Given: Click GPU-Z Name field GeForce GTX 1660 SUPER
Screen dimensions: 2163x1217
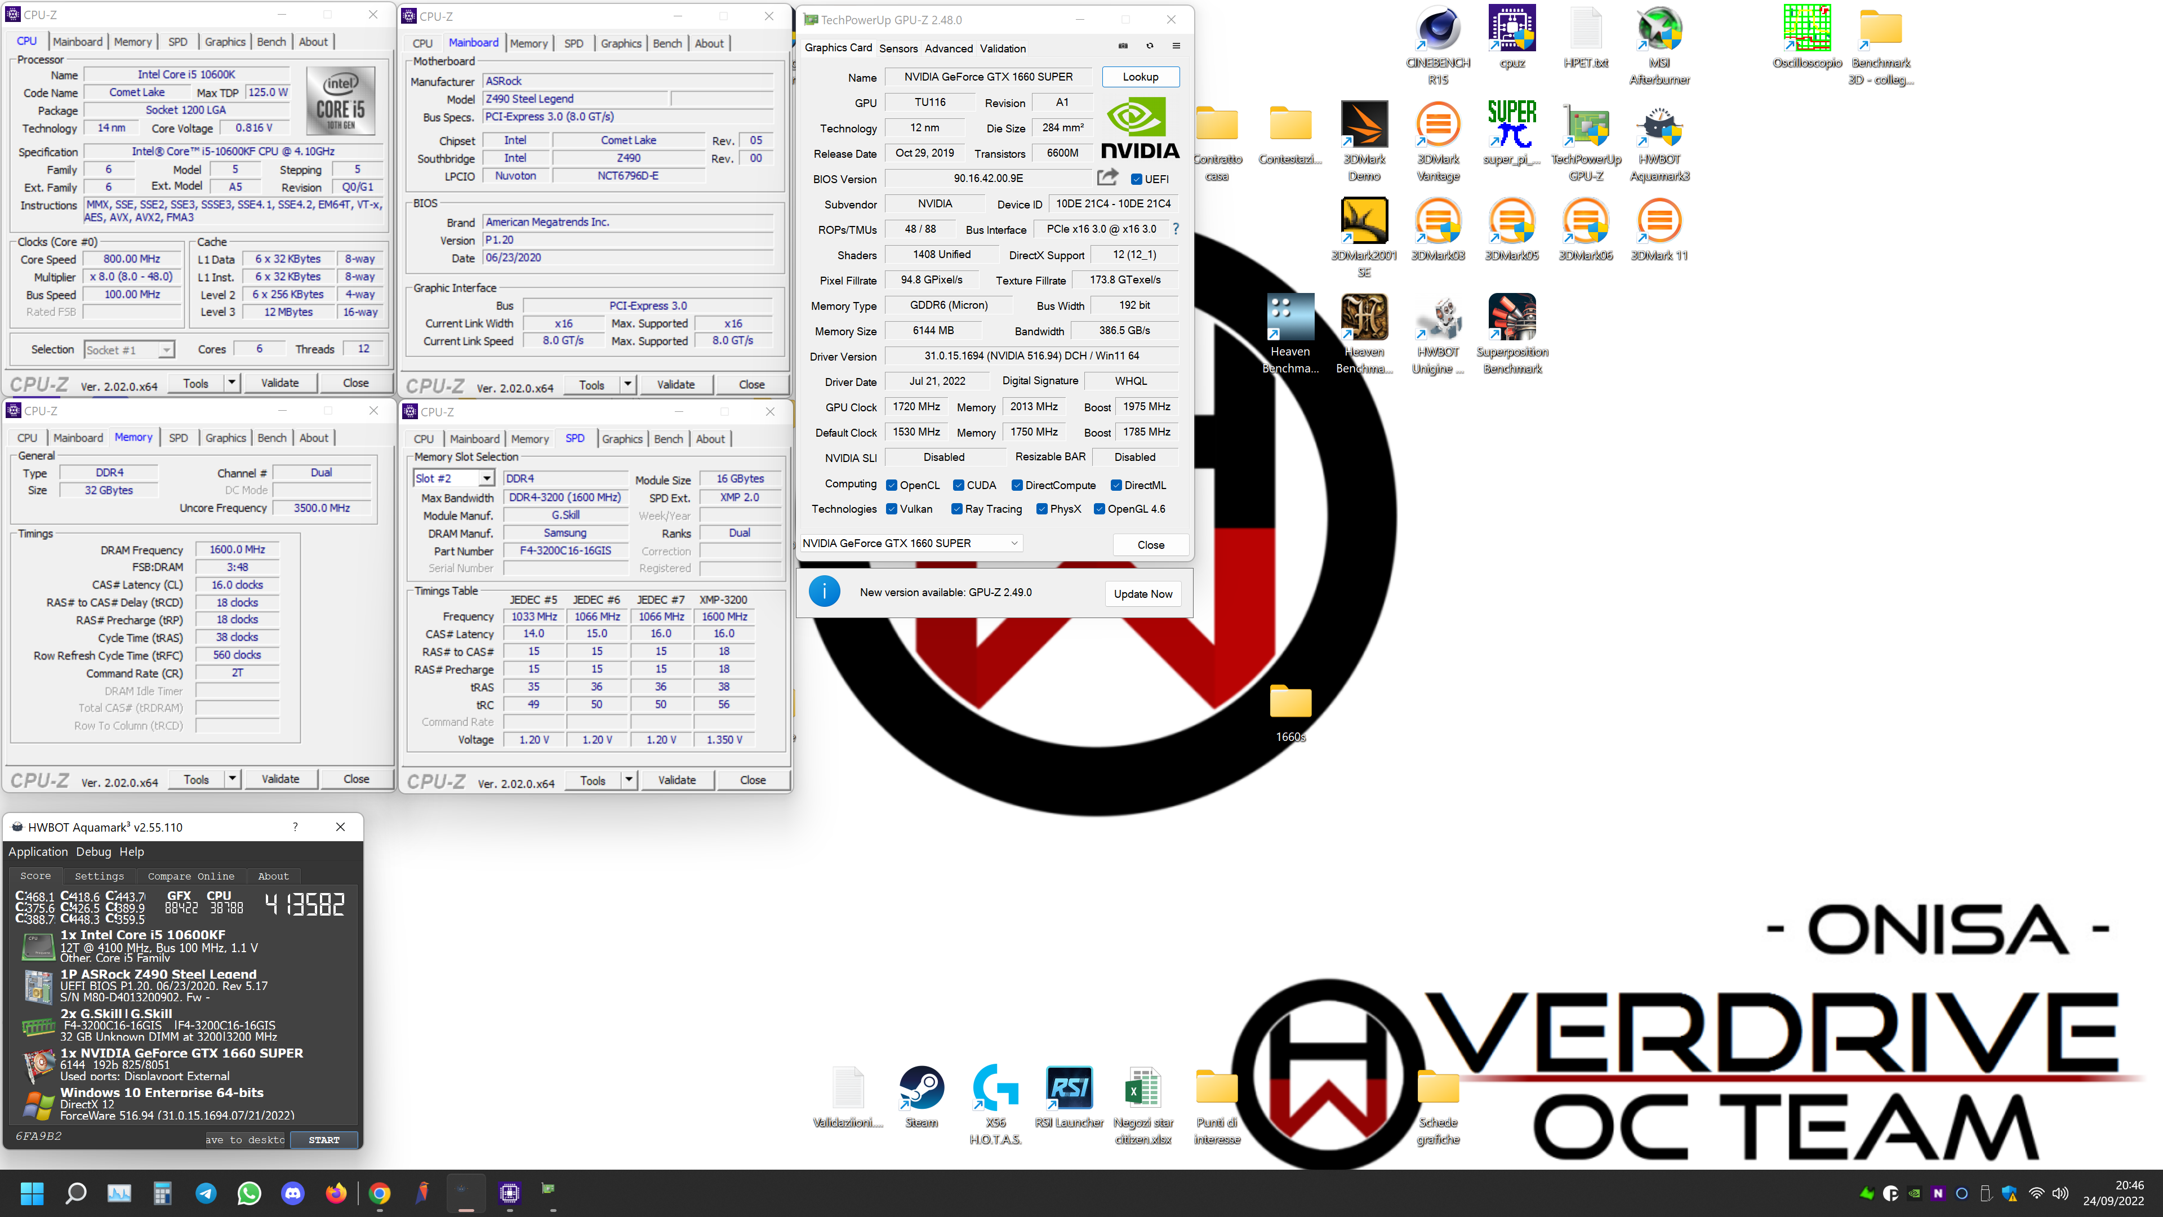Looking at the screenshot, I should 989,77.
